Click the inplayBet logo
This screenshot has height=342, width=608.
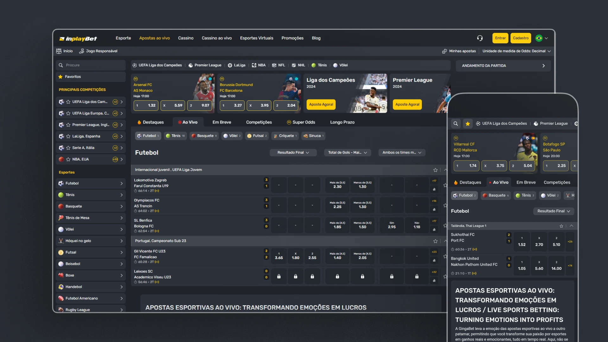78,39
